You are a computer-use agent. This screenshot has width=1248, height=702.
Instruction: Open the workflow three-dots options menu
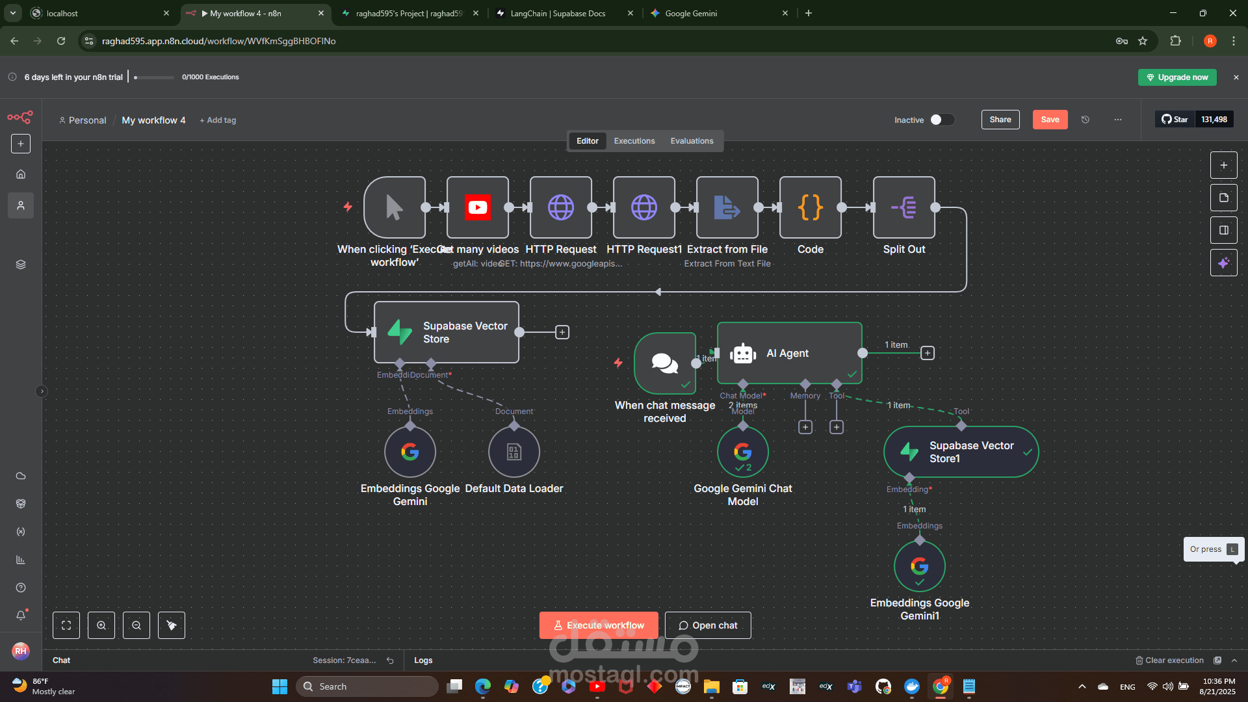tap(1118, 120)
